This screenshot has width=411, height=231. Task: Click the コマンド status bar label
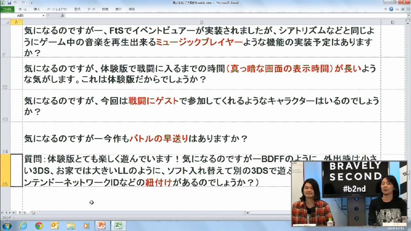pos(6,218)
